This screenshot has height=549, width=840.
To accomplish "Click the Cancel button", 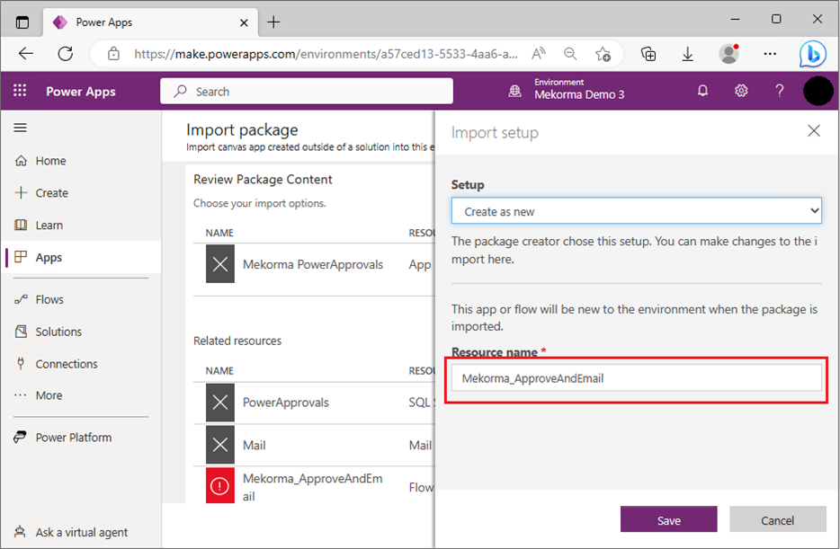I will coord(777,520).
